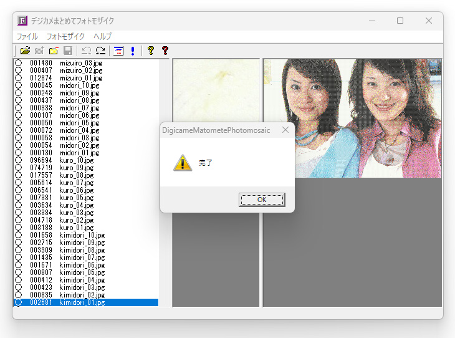Select the midori_03.jpg row
This screenshot has width=455, height=338.
(x=86, y=138)
